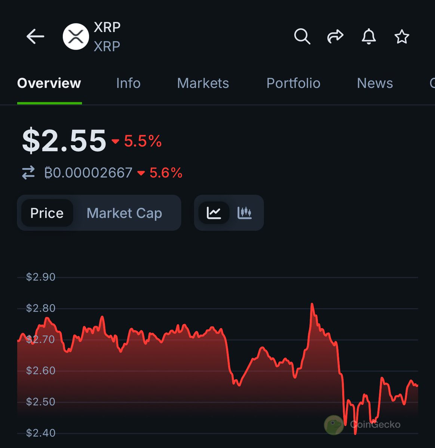435x448 pixels.
Task: Tap the B0.00002667 BTC price
Action: [87, 172]
